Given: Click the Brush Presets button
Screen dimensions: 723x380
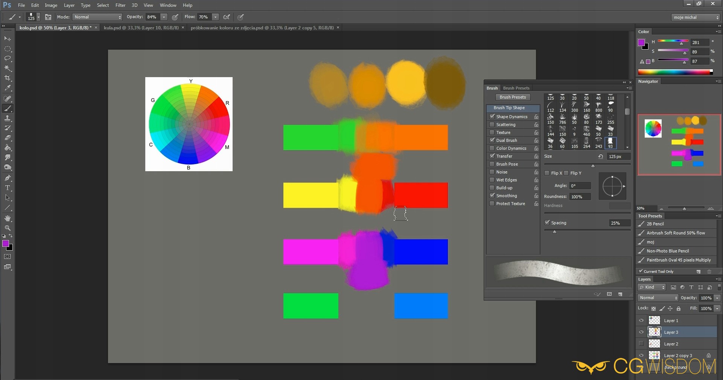Looking at the screenshot, I should [x=513, y=97].
